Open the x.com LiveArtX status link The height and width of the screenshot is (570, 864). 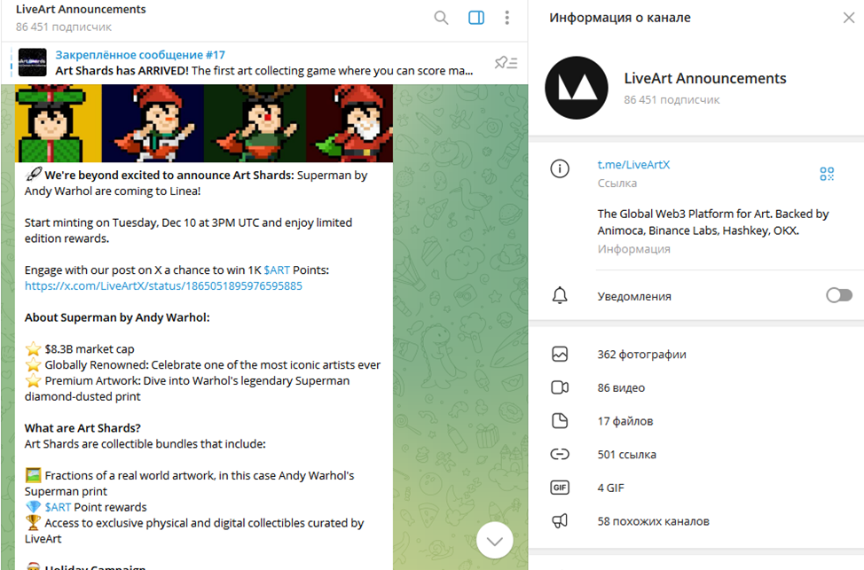click(x=163, y=285)
